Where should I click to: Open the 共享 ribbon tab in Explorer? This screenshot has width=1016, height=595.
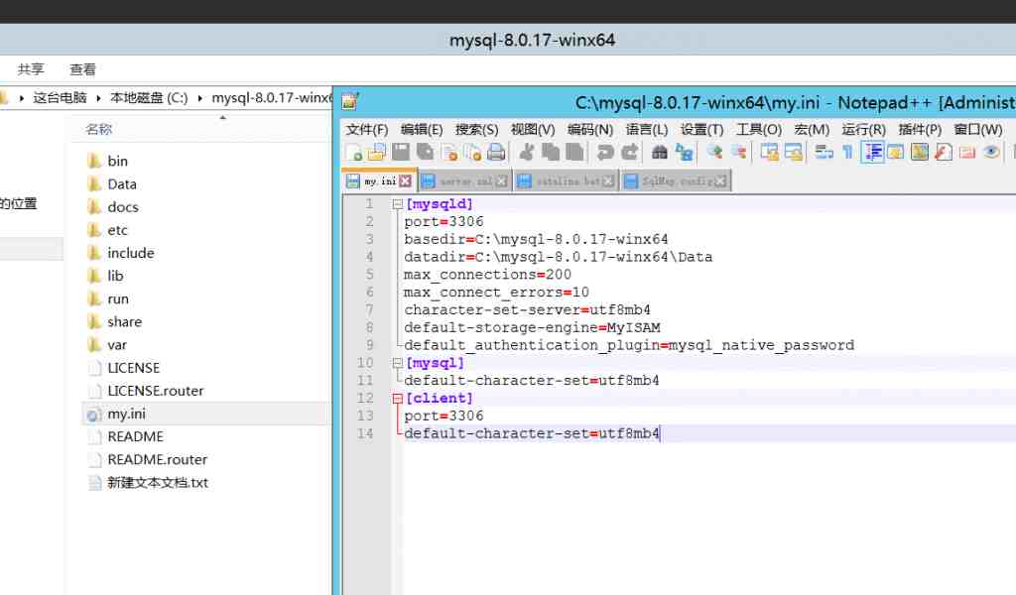[31, 69]
